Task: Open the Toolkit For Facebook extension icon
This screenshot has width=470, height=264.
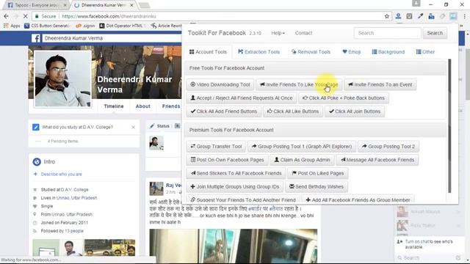Action: click(453, 16)
